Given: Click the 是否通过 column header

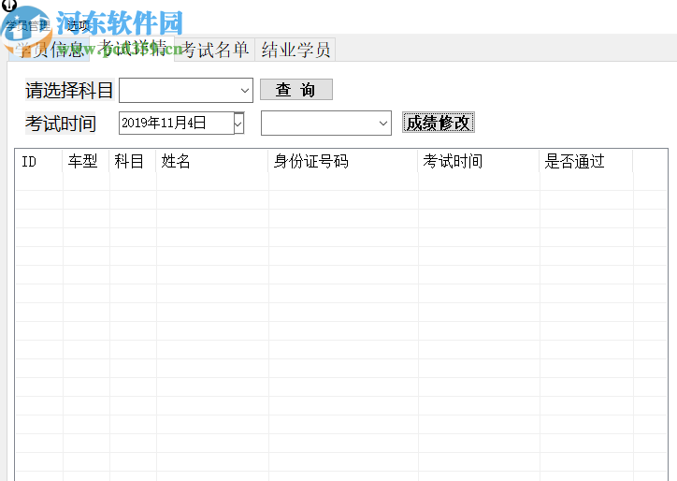Looking at the screenshot, I should [586, 161].
